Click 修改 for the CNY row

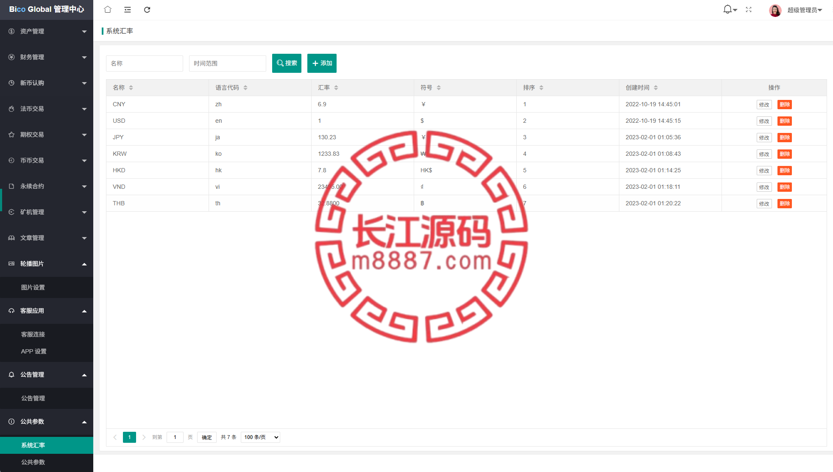click(764, 105)
